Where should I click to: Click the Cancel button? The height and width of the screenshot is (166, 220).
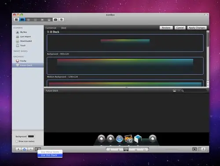[180, 28]
